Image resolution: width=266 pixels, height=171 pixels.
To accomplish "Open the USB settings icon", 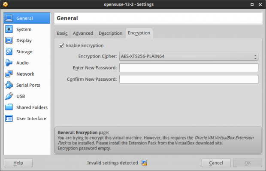I will [9, 96].
